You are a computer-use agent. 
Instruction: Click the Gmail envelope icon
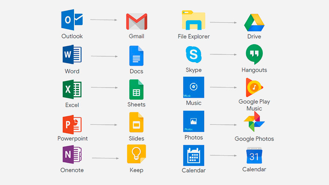(136, 22)
